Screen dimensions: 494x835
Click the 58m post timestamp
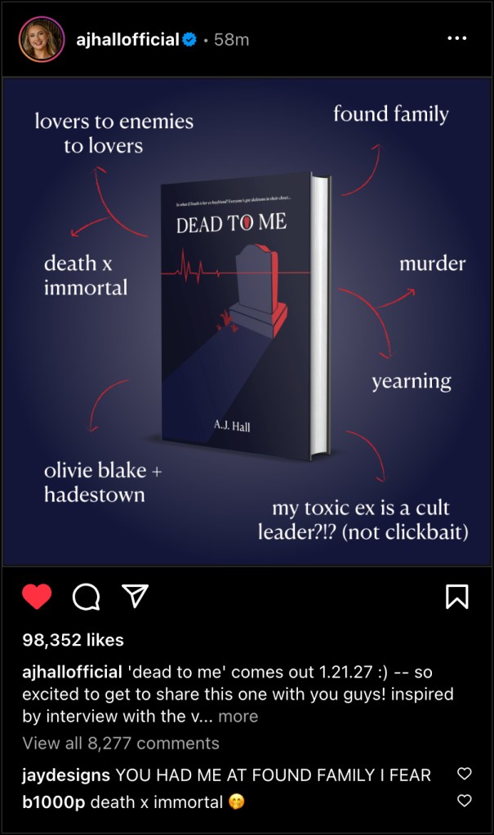coord(231,39)
